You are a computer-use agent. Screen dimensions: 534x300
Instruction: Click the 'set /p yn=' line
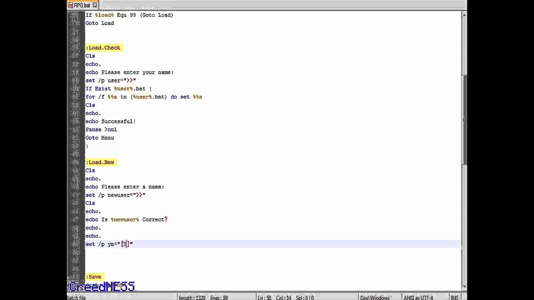[x=109, y=244]
